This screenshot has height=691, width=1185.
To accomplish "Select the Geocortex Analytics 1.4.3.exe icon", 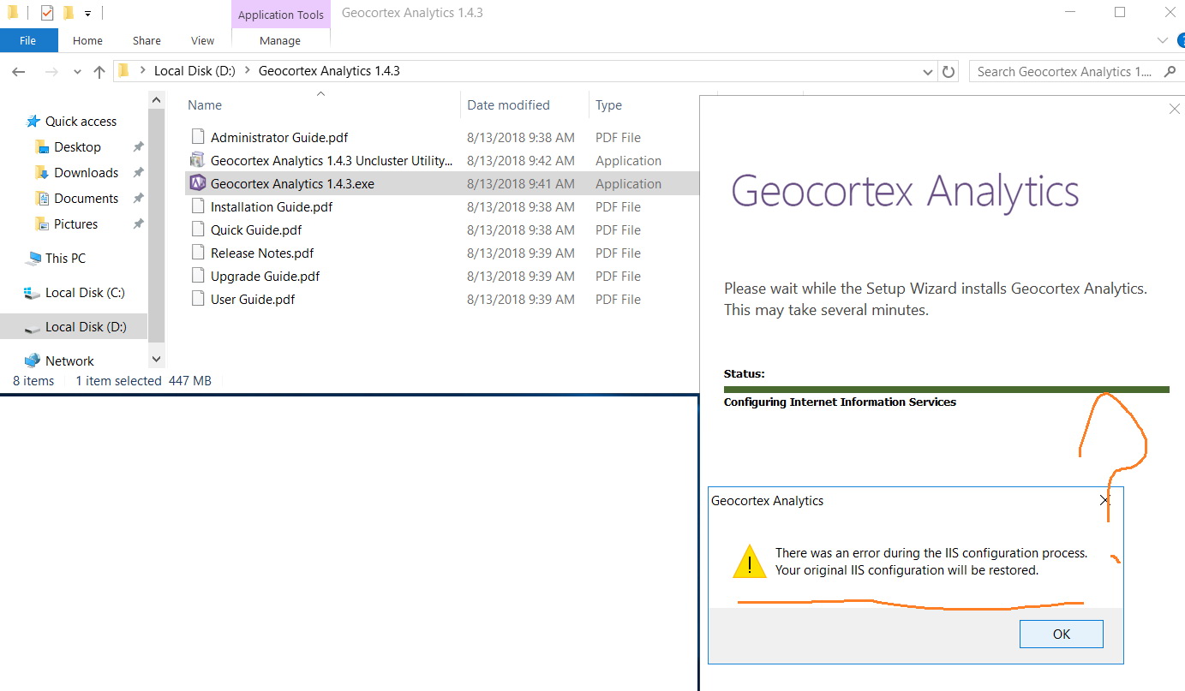I will click(198, 183).
